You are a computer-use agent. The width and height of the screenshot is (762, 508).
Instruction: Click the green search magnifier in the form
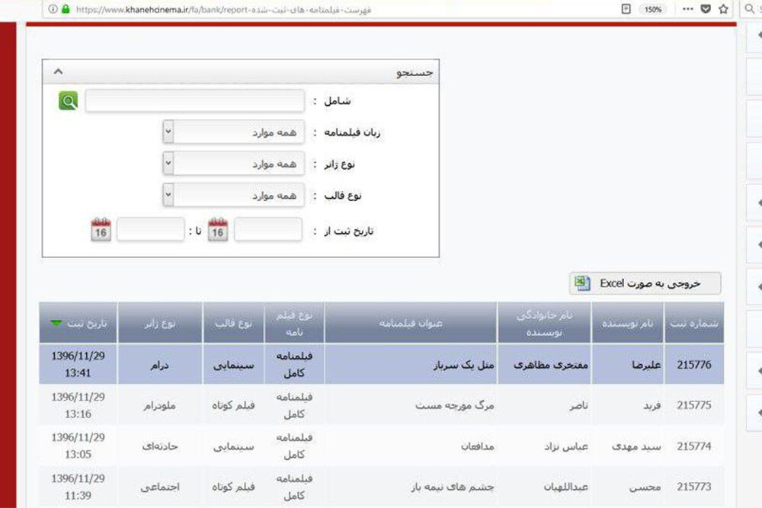point(67,100)
